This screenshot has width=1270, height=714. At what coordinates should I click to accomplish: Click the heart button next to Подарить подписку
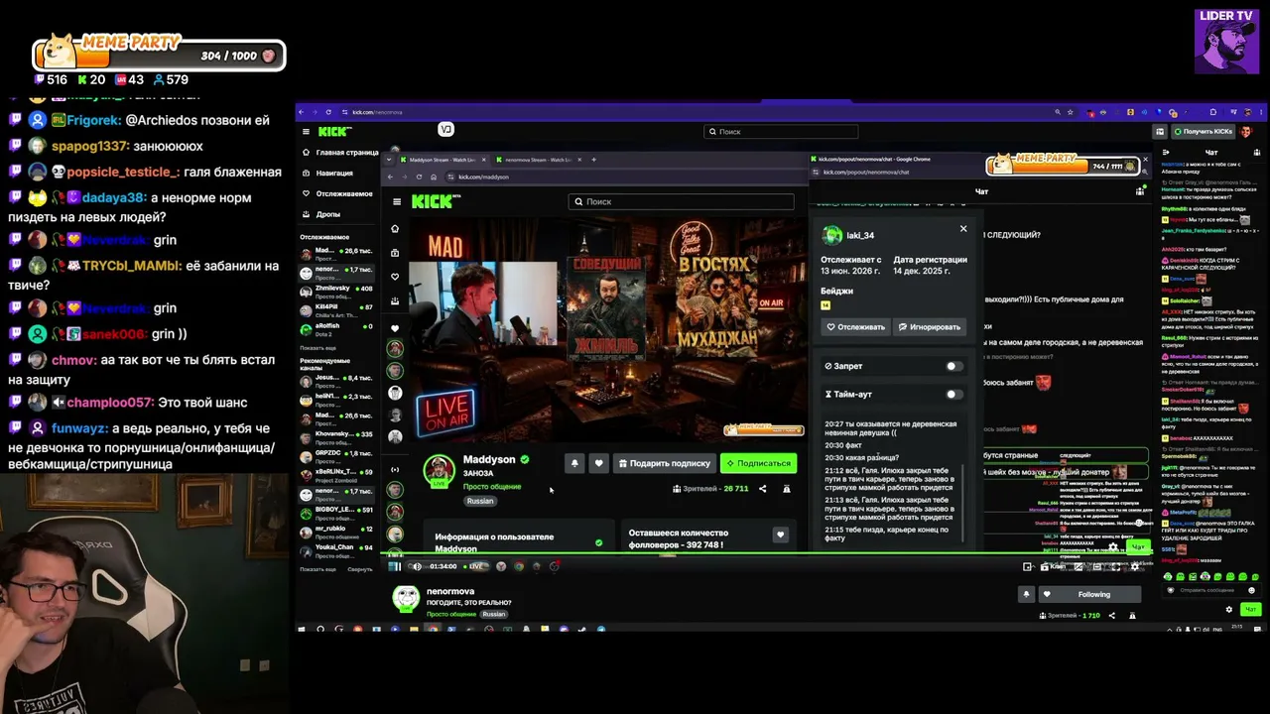point(598,463)
